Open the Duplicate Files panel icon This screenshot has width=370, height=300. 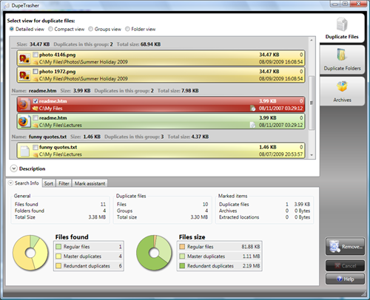[x=342, y=24]
